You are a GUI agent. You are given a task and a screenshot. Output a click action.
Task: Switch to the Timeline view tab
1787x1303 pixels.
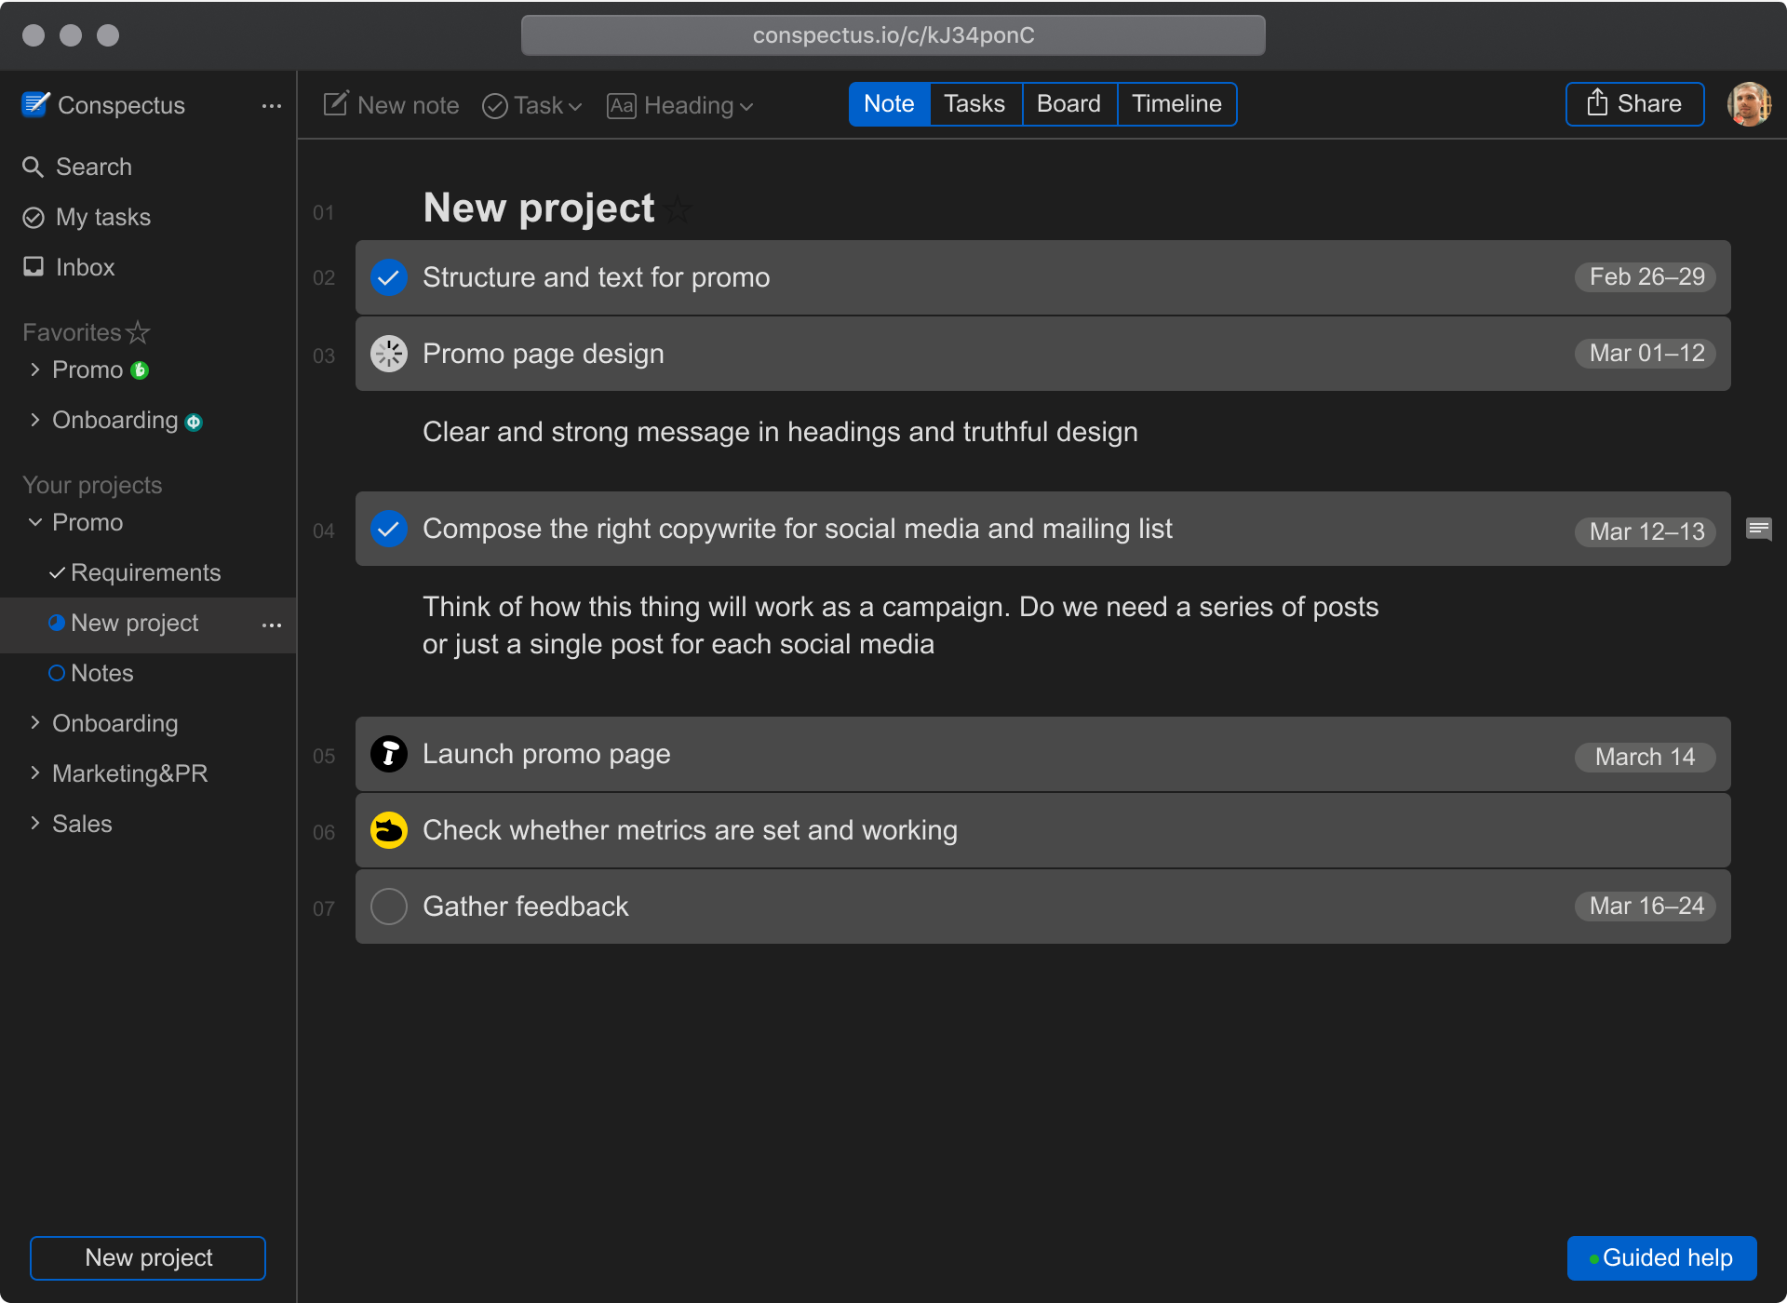point(1176,103)
